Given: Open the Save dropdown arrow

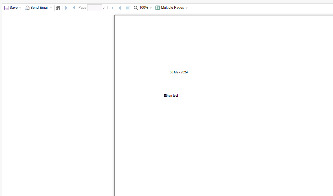Looking at the screenshot, I should click(20, 8).
